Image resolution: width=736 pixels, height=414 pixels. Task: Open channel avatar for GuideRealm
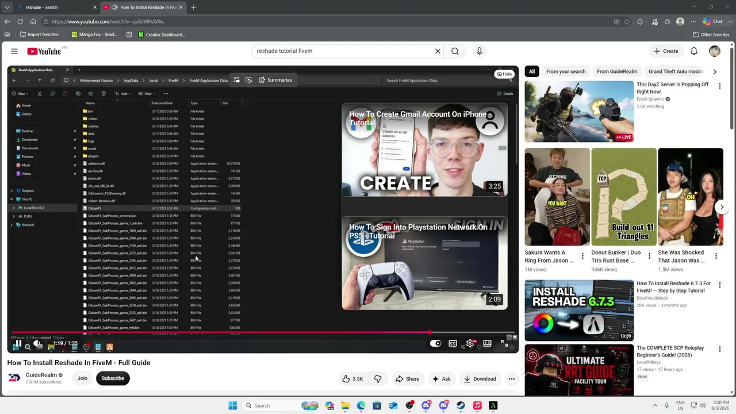click(x=14, y=378)
